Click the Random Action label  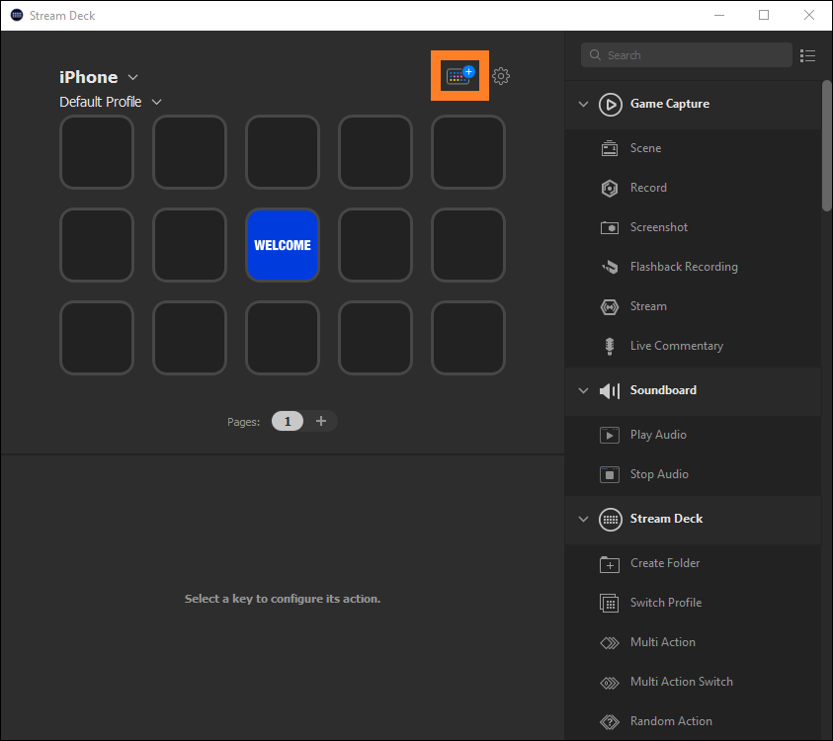[671, 721]
